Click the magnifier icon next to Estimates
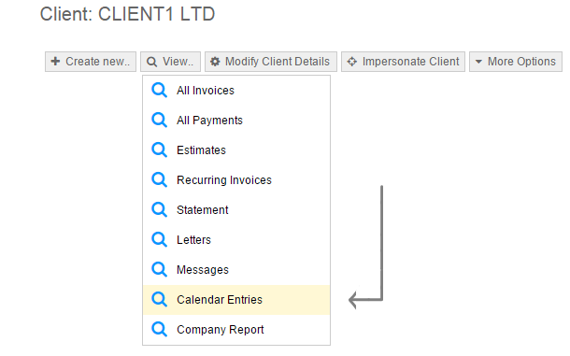This screenshot has height=356, width=570. [159, 150]
